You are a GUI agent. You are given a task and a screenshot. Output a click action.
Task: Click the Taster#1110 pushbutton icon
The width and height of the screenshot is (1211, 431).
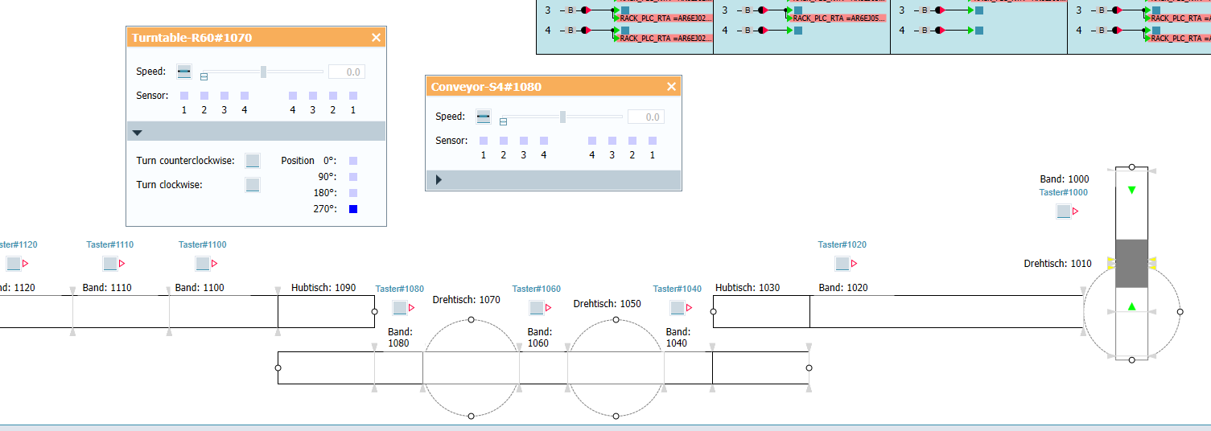click(110, 264)
